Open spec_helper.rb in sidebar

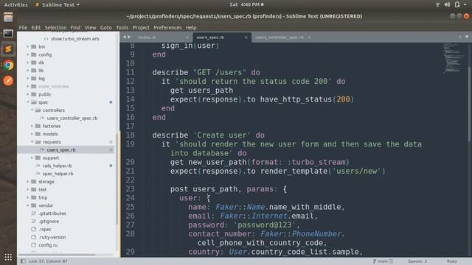[x=58, y=174]
